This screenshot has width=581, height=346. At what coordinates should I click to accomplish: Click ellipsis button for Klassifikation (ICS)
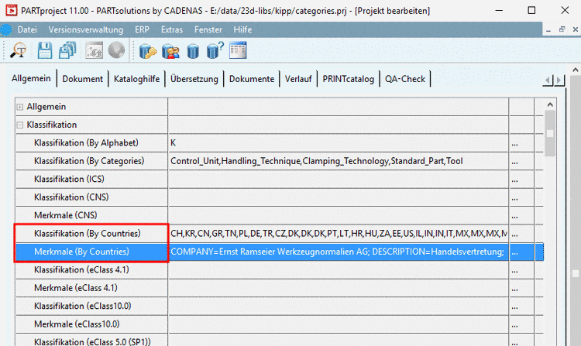514,180
